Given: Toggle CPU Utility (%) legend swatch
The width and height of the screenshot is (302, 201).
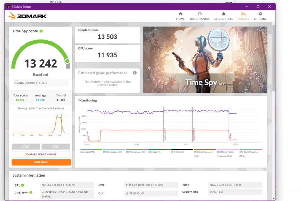Looking at the screenshot, I should coord(182,149).
